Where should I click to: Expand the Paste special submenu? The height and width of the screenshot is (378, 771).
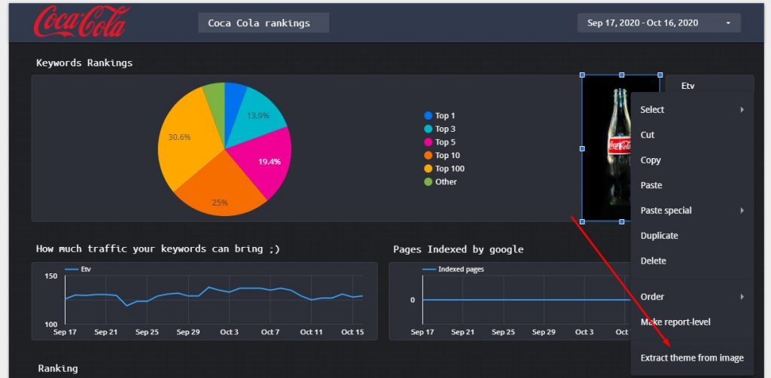692,210
